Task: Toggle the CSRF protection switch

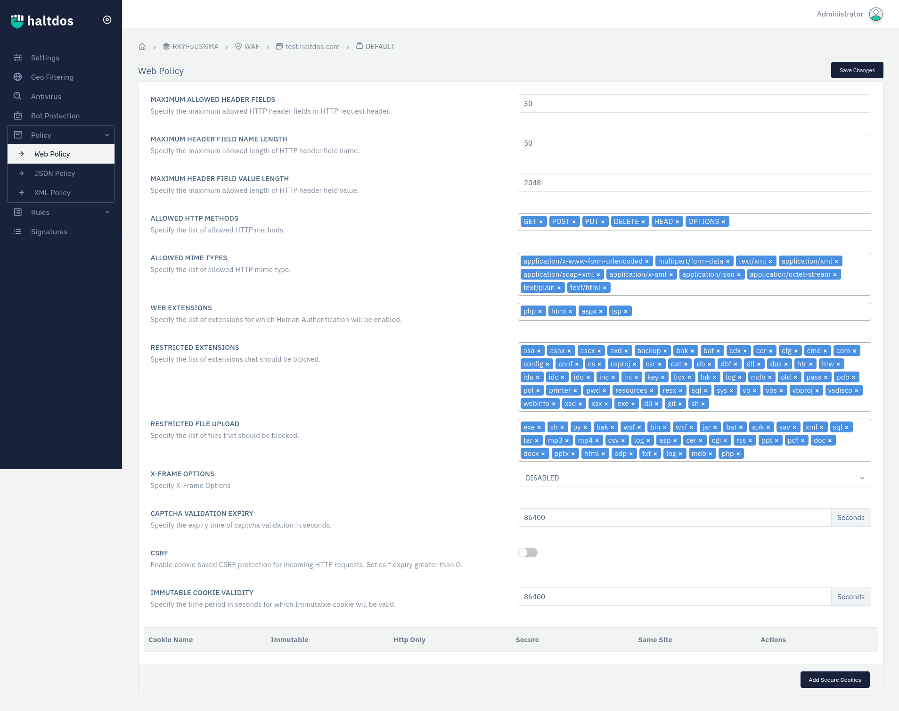Action: tap(528, 553)
